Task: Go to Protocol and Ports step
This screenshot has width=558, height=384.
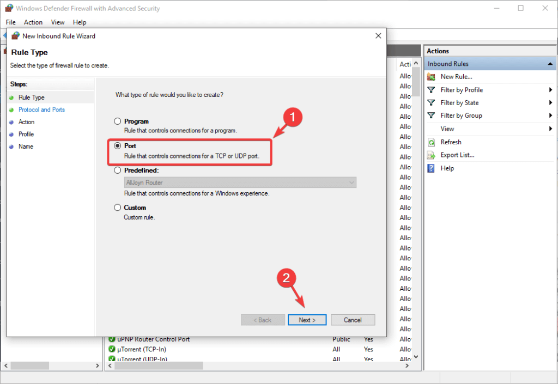Action: (x=41, y=109)
